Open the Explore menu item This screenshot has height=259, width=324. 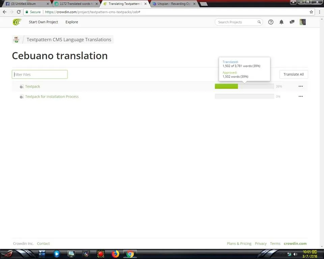pyautogui.click(x=72, y=22)
